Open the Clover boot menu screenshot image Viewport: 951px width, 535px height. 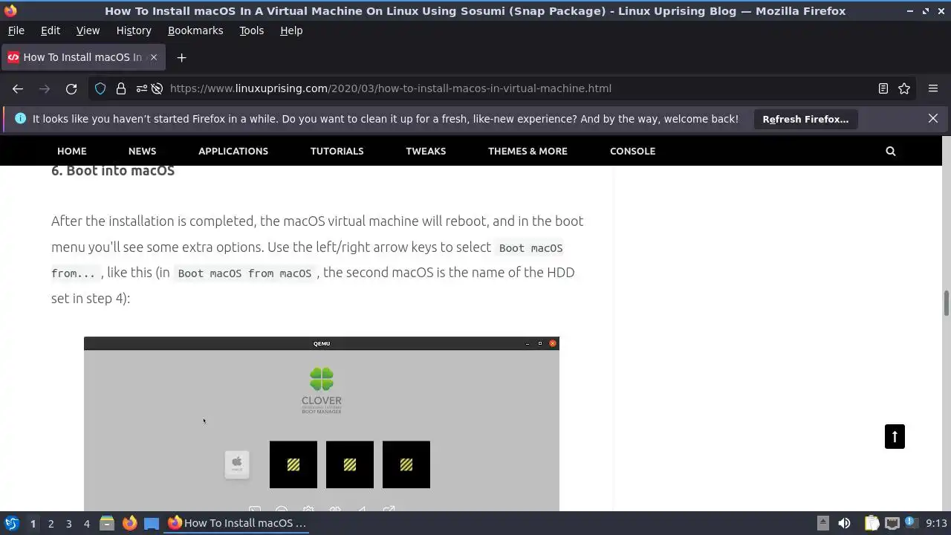(x=322, y=424)
